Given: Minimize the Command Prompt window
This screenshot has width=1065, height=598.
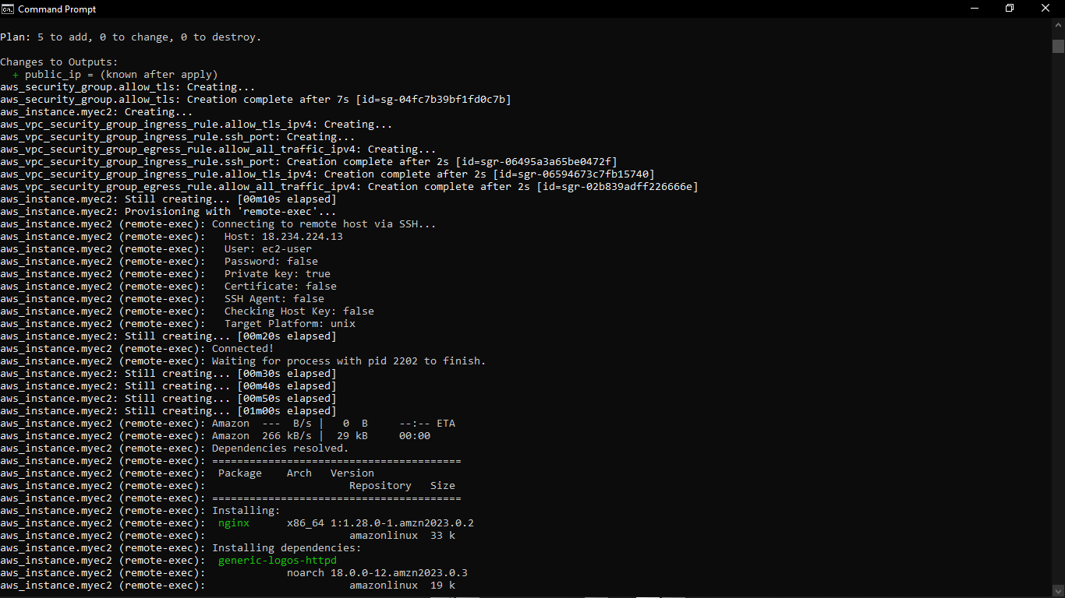Looking at the screenshot, I should click(x=972, y=8).
